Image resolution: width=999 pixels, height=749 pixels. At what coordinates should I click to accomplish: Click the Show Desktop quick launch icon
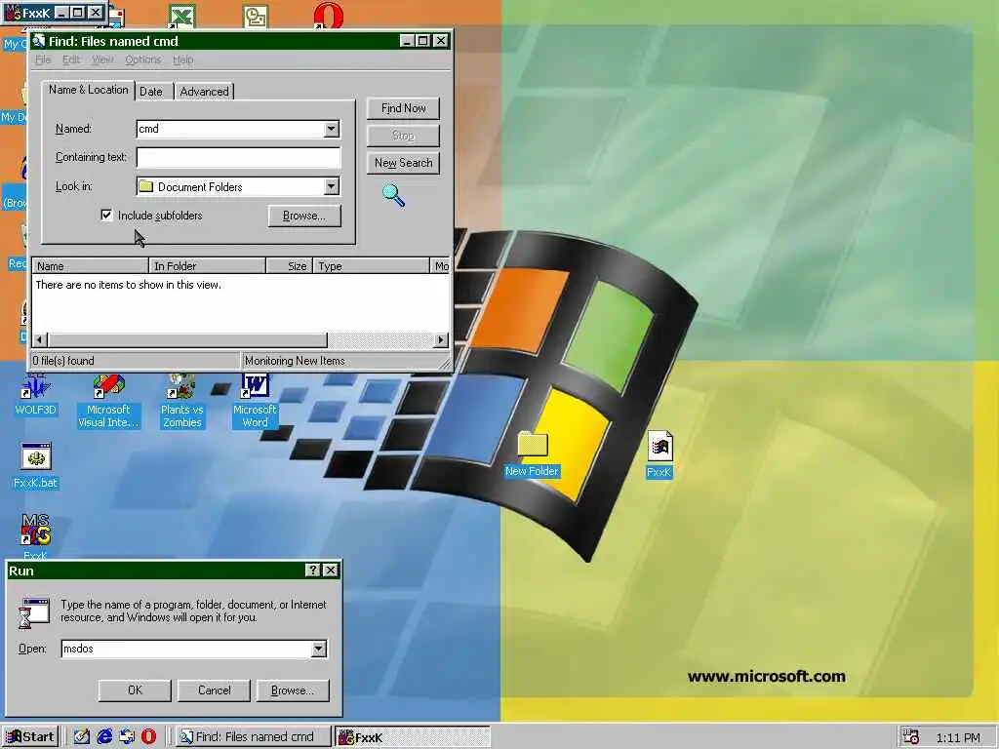[82, 736]
